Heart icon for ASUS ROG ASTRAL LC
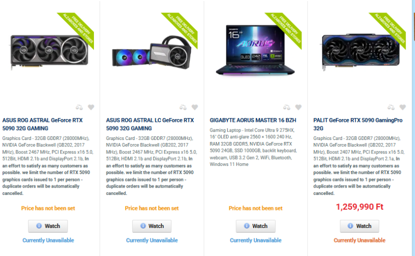 pos(195,107)
